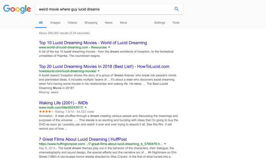Open Top 20 Lucid Dreaming Movies result
Viewport: 266px width, 158px height.
[104, 66]
